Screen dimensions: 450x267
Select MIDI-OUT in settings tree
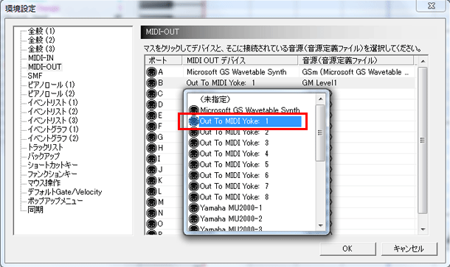[45, 67]
